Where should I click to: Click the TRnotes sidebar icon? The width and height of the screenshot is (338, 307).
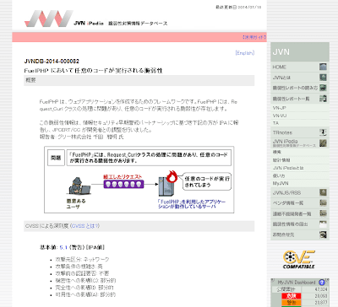click(323, 132)
